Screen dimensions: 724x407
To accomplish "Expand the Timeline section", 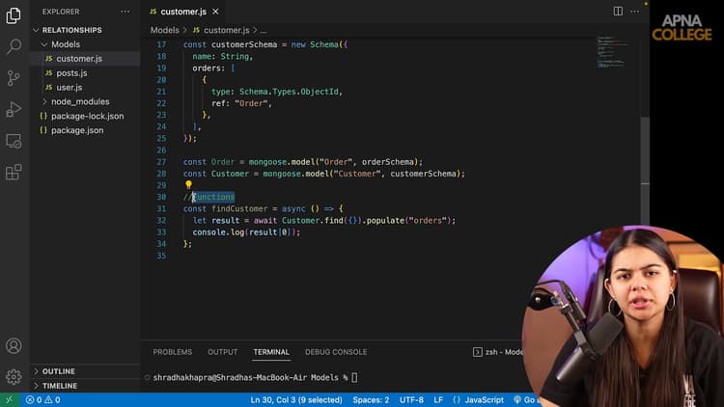I will coord(59,386).
